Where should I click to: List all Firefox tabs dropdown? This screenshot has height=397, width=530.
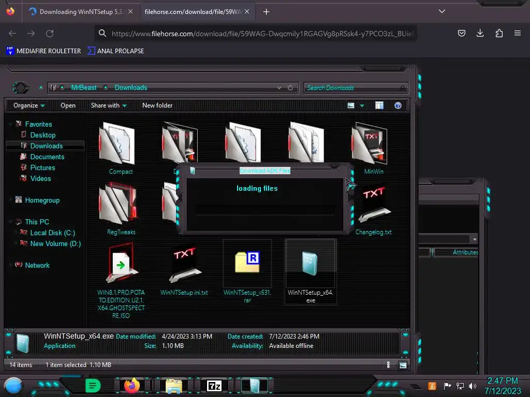pyautogui.click(x=441, y=11)
